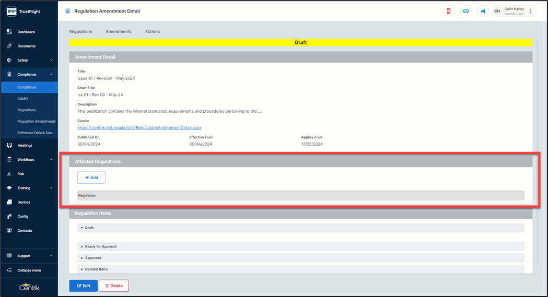Open the three-dot user menu

coord(531,11)
